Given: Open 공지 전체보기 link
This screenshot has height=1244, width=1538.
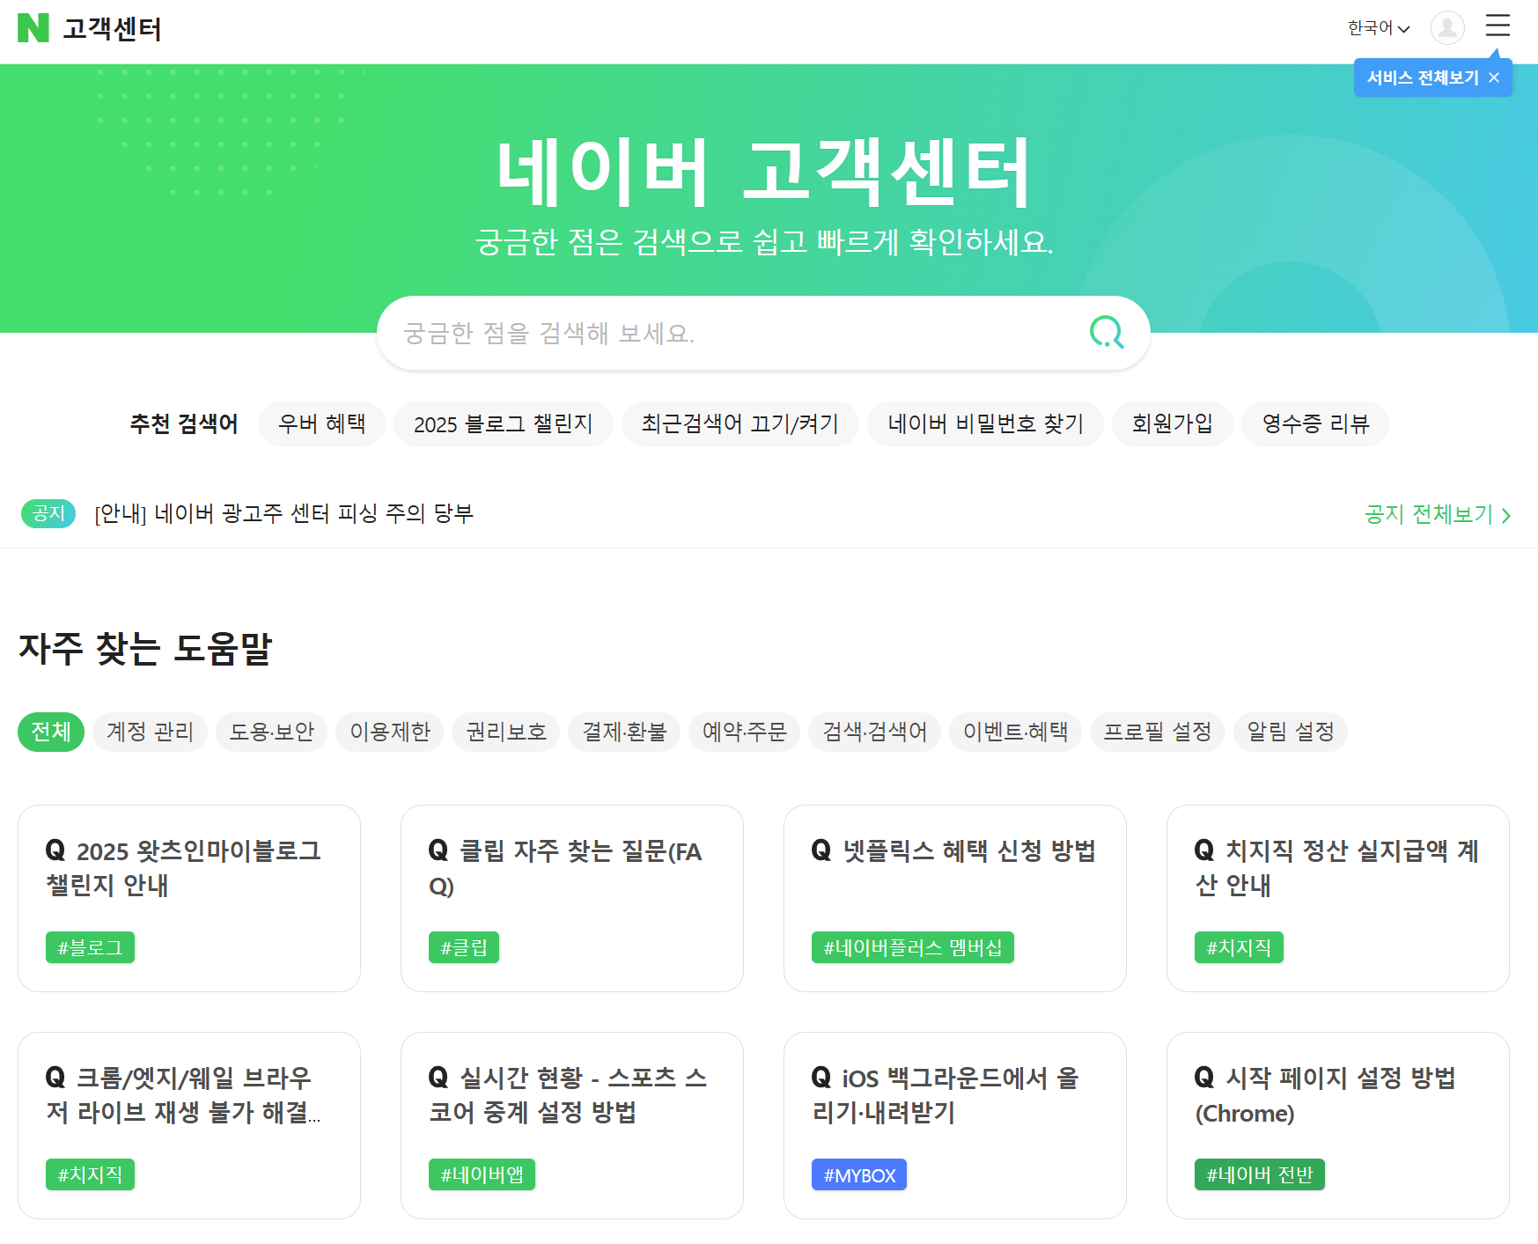Looking at the screenshot, I should point(1438,514).
